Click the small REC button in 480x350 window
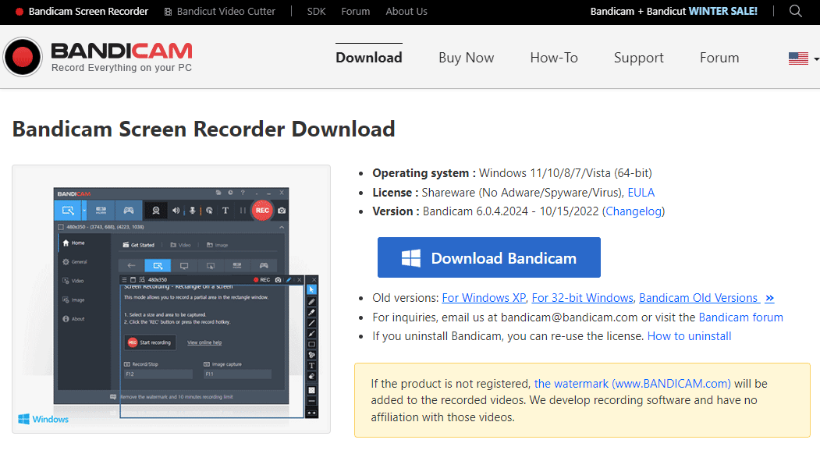Viewport: 820px width, 461px height. tap(262, 279)
